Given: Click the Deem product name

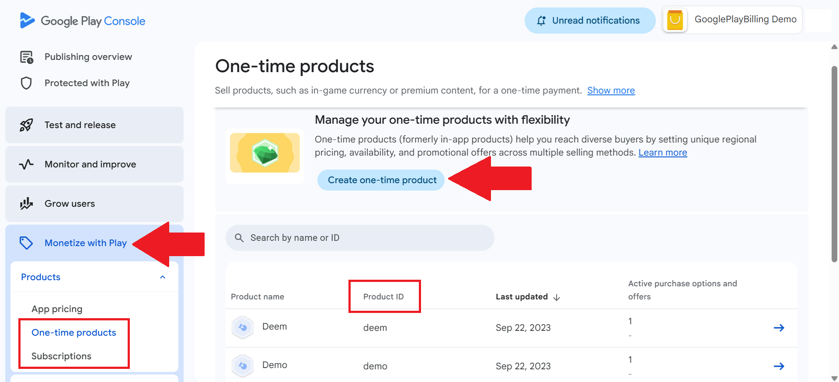Looking at the screenshot, I should [275, 326].
